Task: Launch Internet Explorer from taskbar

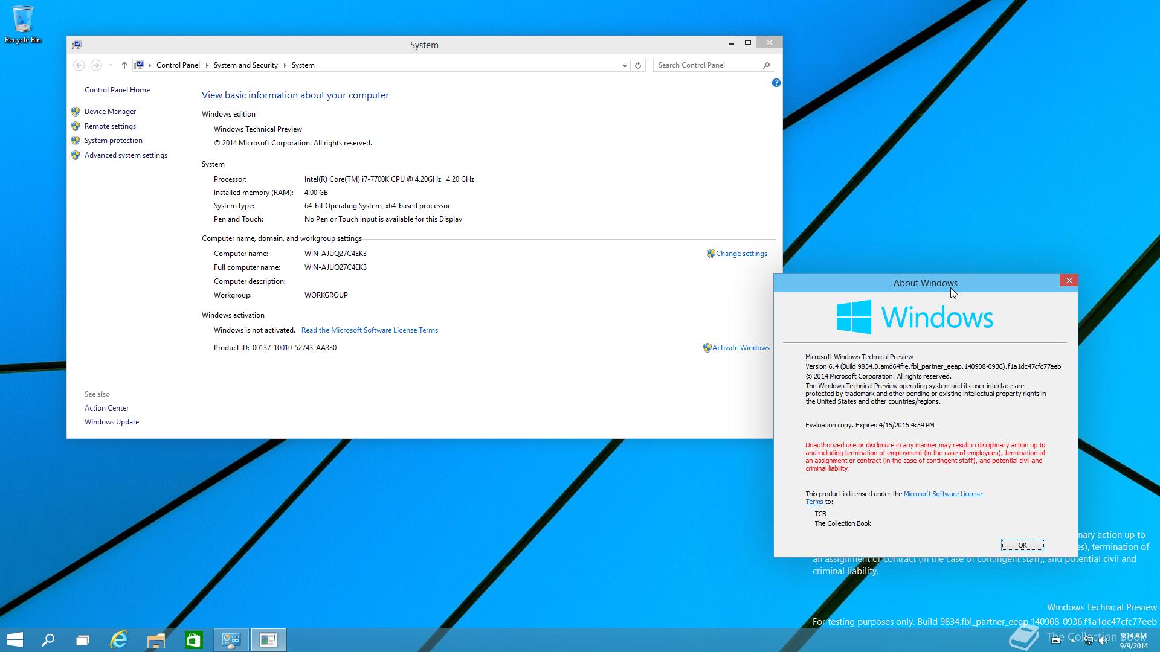Action: [119, 639]
